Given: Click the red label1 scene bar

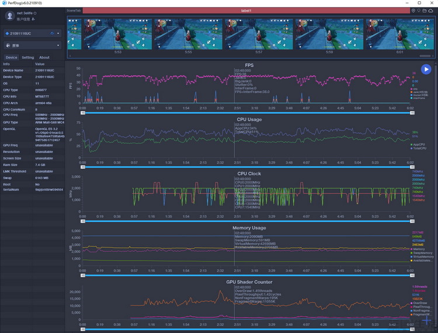Looking at the screenshot, I should (246, 11).
